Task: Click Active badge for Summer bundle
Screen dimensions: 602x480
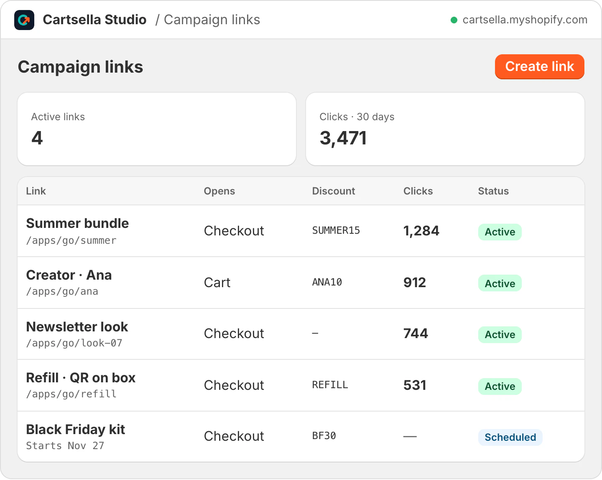Action: (500, 232)
